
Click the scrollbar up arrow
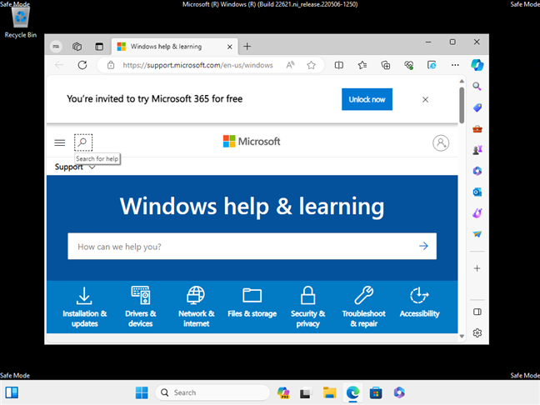pos(462,82)
